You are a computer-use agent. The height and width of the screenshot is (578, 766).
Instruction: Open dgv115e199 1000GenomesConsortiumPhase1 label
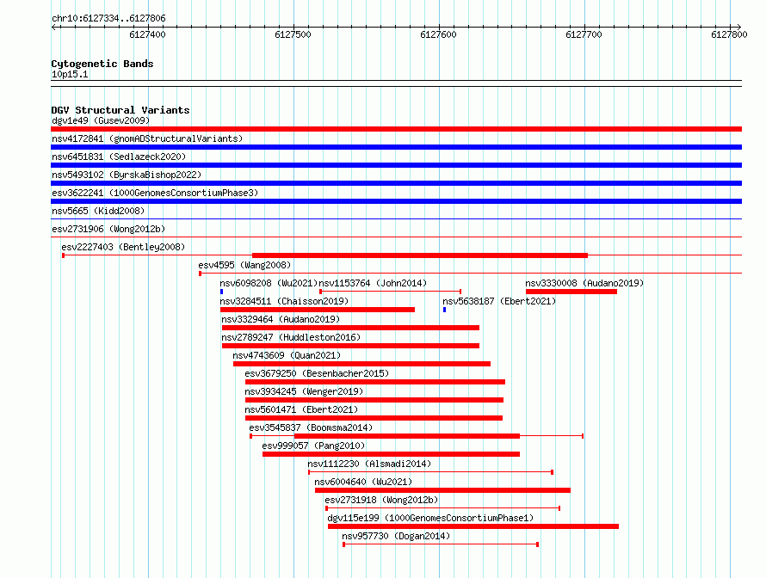pyautogui.click(x=430, y=518)
